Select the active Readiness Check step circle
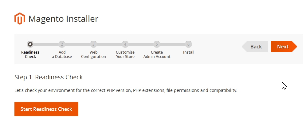306x121 pixels. coord(30,44)
